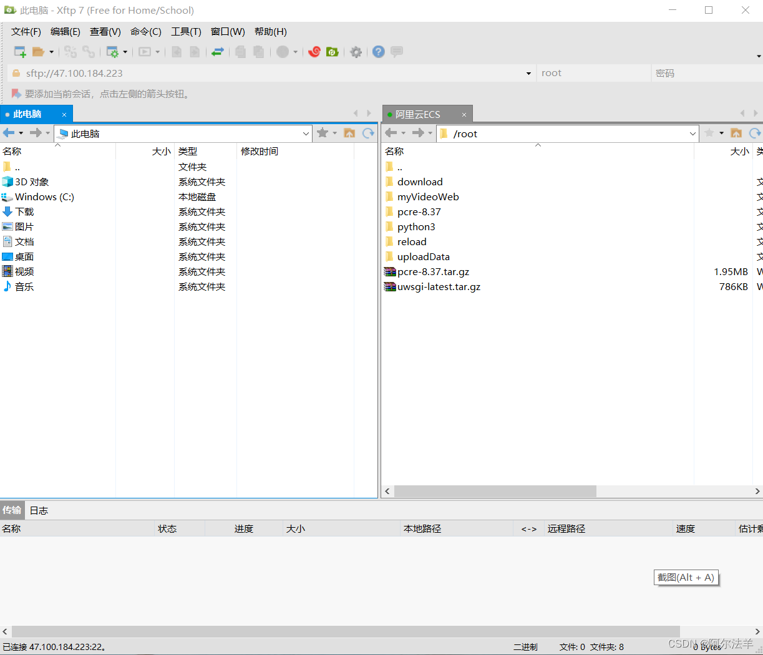Open the session properties dropdown arrow
Image resolution: width=763 pixels, height=655 pixels.
(x=125, y=52)
